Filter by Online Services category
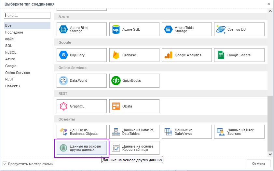274x171 pixels. point(17,73)
